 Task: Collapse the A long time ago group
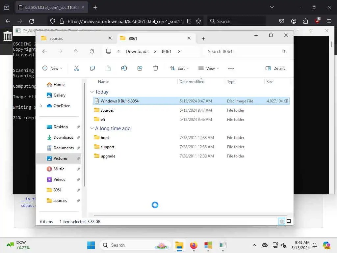[x=92, y=128]
